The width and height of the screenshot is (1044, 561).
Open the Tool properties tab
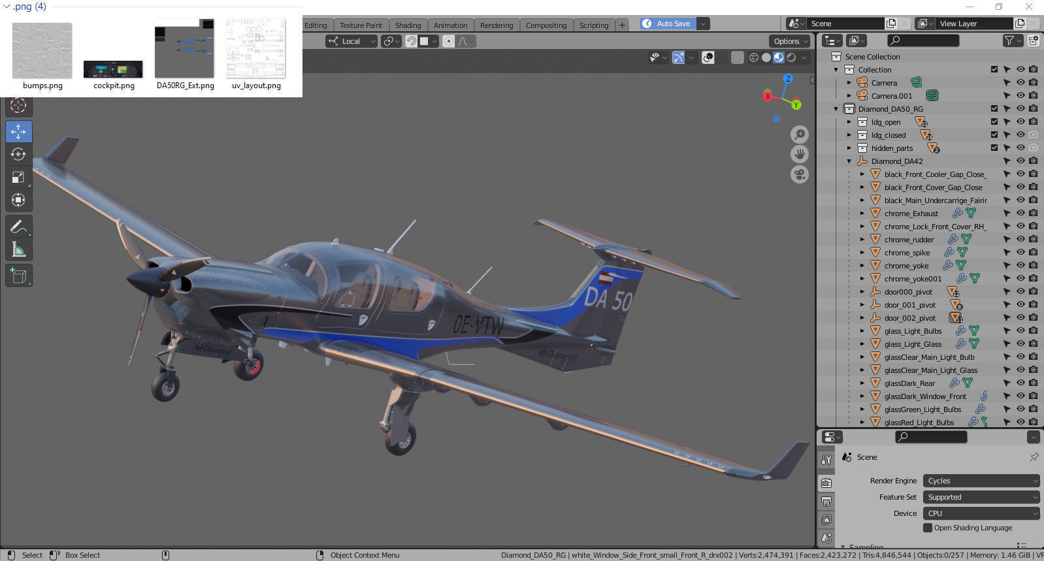click(x=826, y=460)
